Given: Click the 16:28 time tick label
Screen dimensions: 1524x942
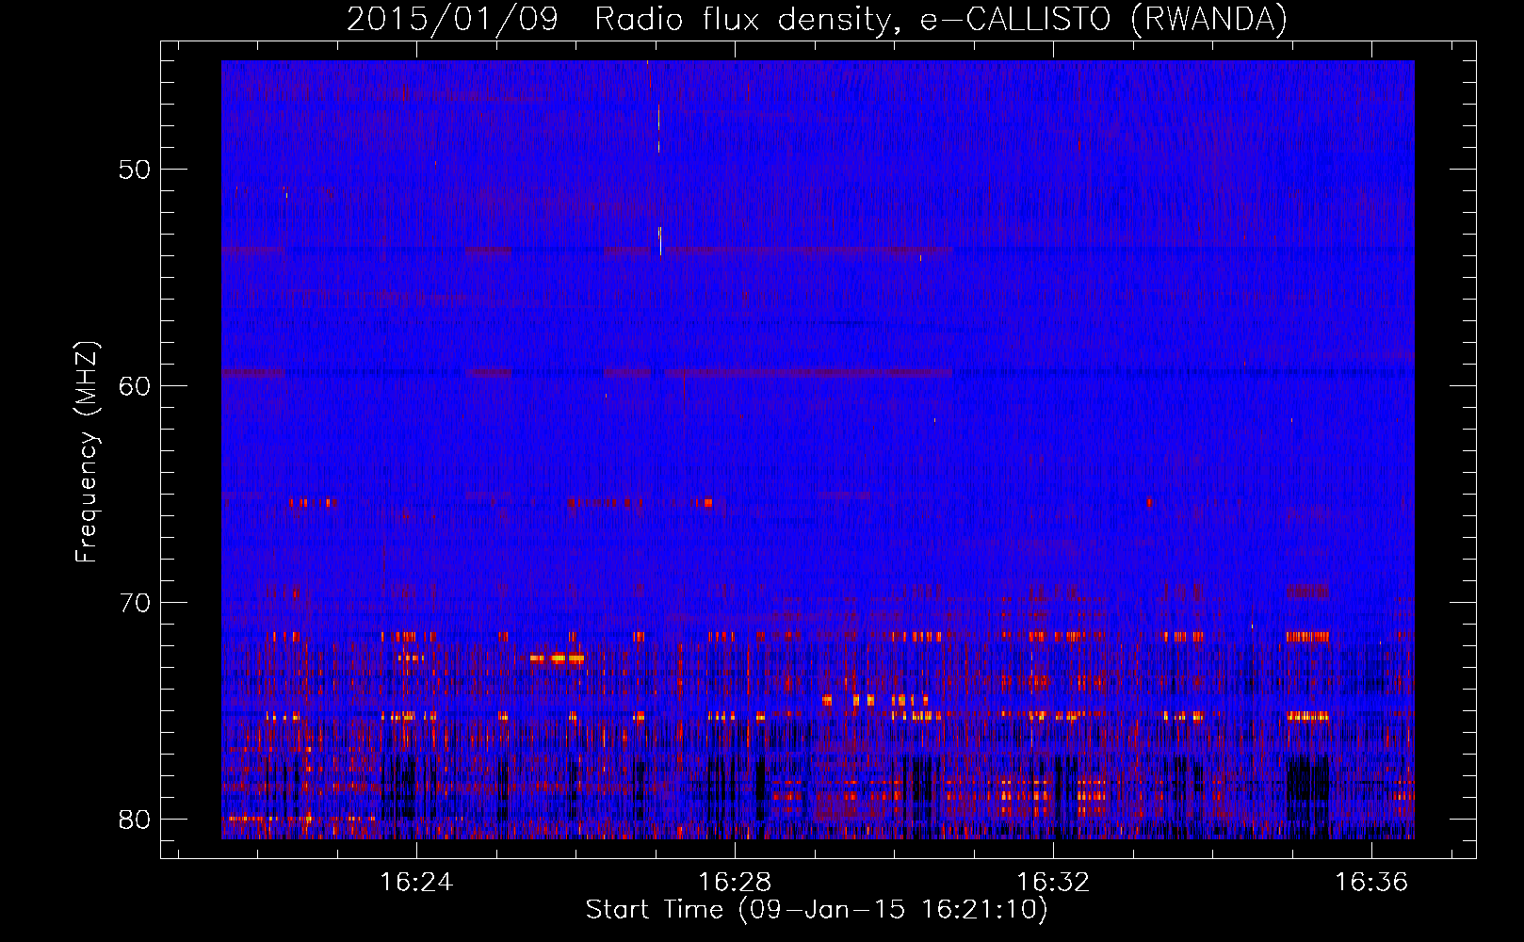Looking at the screenshot, I should 735,883.
